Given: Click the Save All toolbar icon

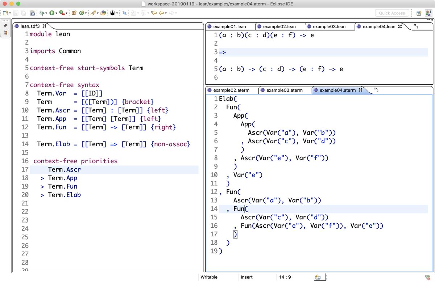Looking at the screenshot, I should coord(23,13).
